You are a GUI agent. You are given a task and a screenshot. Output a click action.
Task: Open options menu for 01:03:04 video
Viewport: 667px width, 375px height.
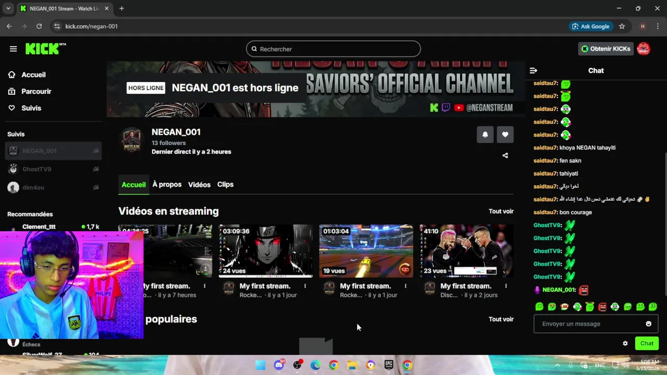(405, 286)
